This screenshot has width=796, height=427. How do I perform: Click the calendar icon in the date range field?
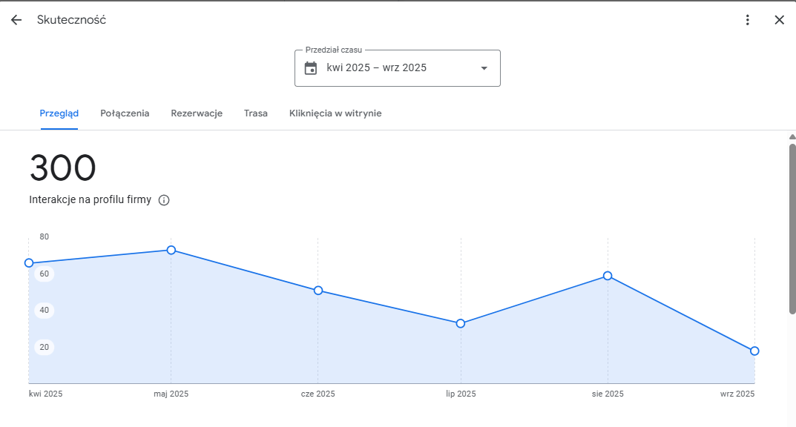tap(311, 68)
